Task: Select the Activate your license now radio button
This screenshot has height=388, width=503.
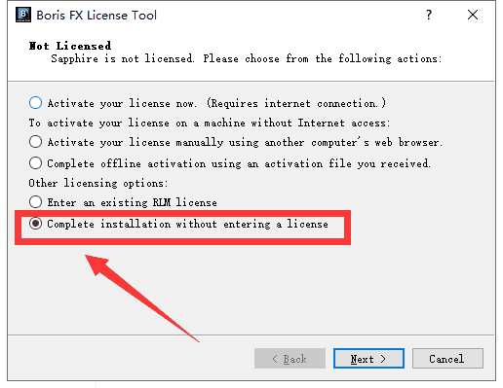Action: click(35, 103)
